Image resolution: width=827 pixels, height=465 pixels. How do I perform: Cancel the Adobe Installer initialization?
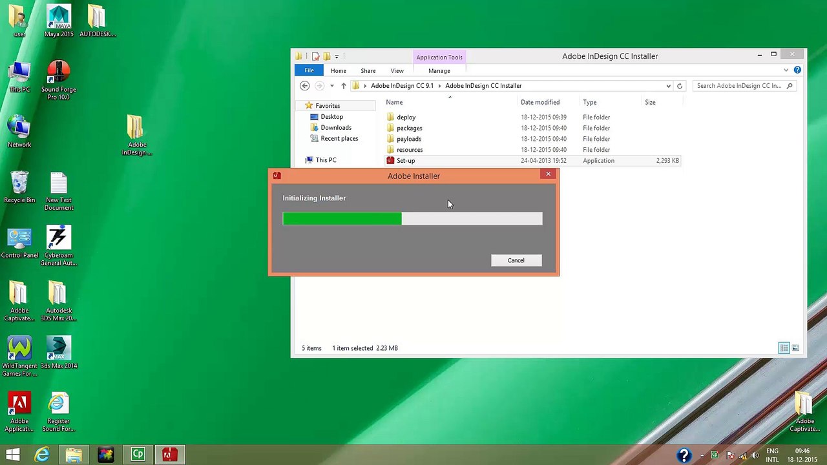pyautogui.click(x=516, y=260)
